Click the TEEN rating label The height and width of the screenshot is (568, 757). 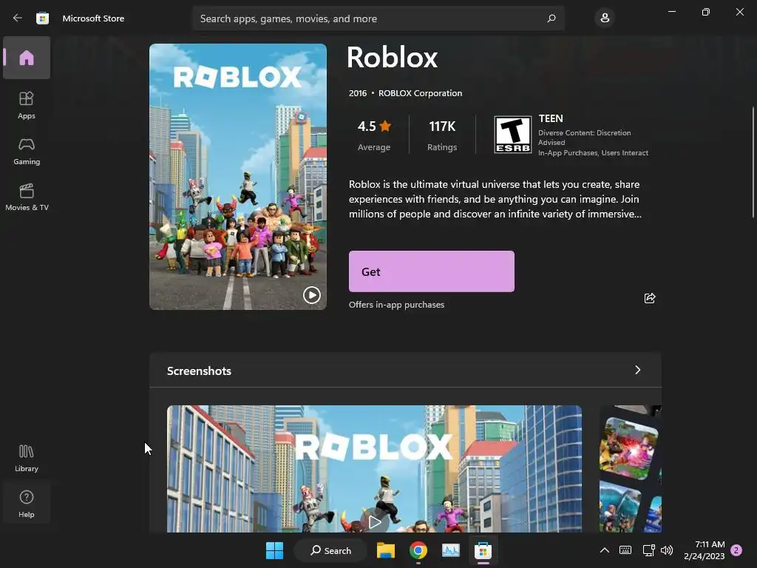pos(551,118)
